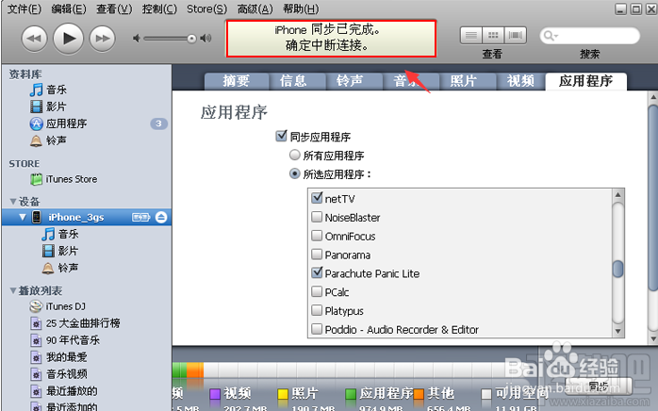Screen dimensions: 658x411
Task: Click the orange 其他 capacity segment
Action: 195,370
